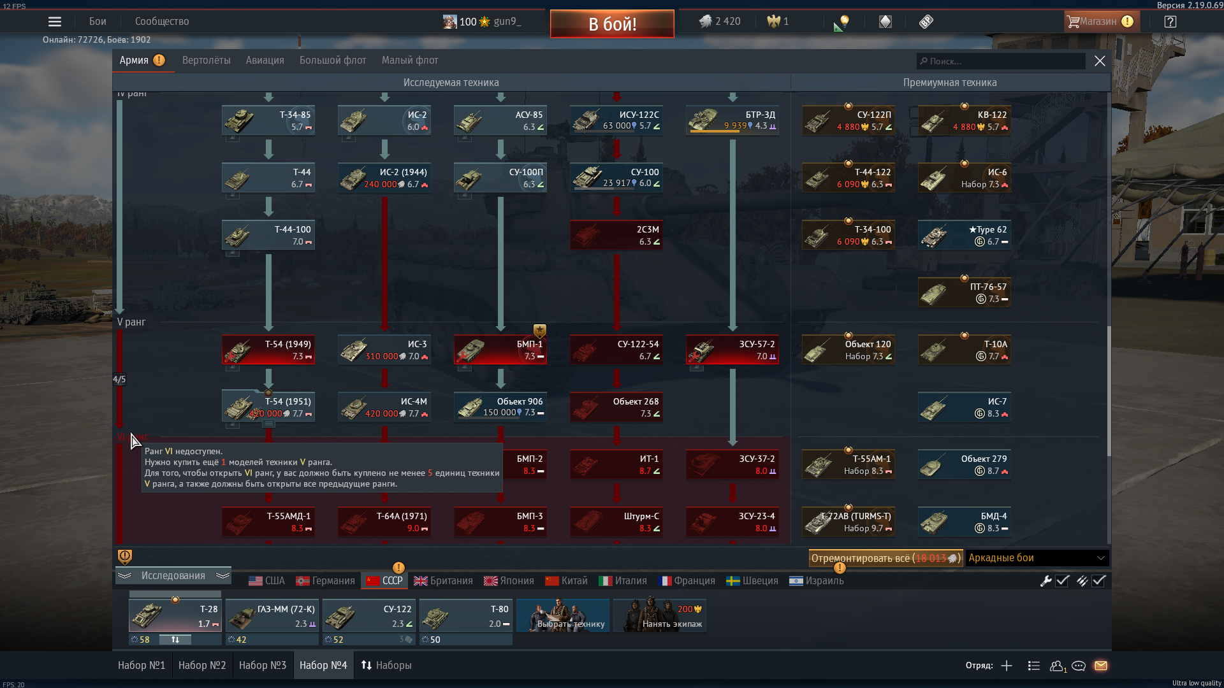Screen dimensions: 1224x688
Task: Click the USA flag icon
Action: click(x=256, y=581)
